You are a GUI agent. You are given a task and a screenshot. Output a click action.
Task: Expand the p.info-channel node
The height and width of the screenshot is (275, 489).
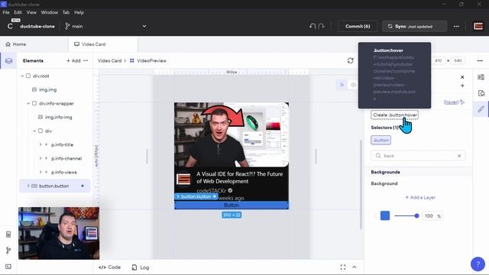click(40, 158)
